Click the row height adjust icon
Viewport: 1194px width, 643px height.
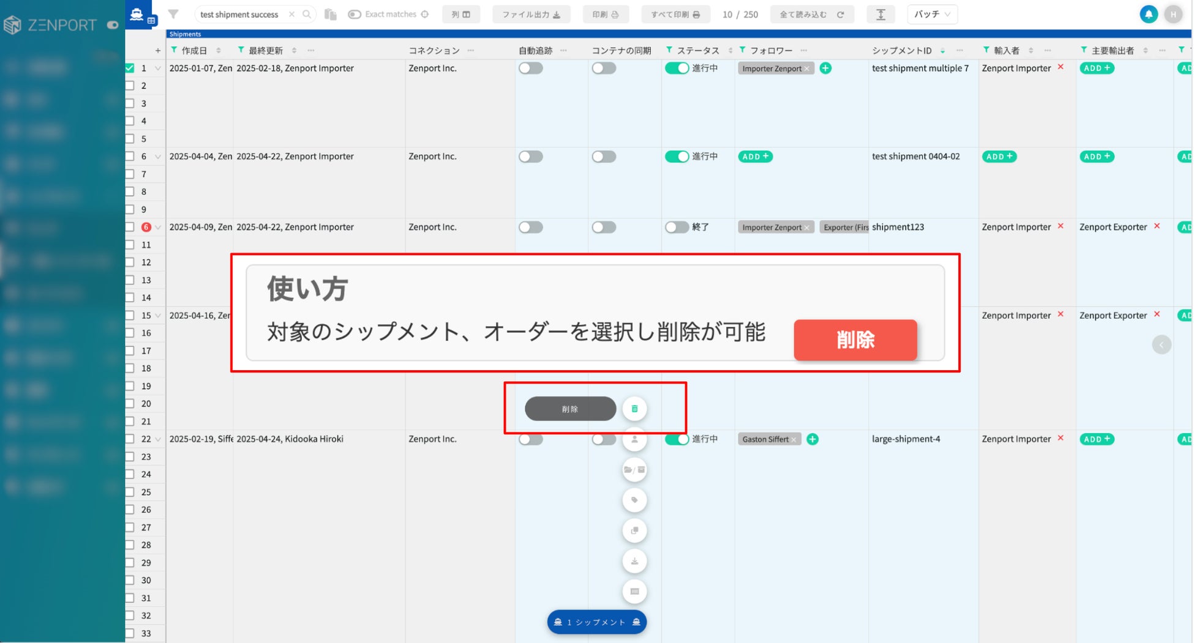(880, 14)
